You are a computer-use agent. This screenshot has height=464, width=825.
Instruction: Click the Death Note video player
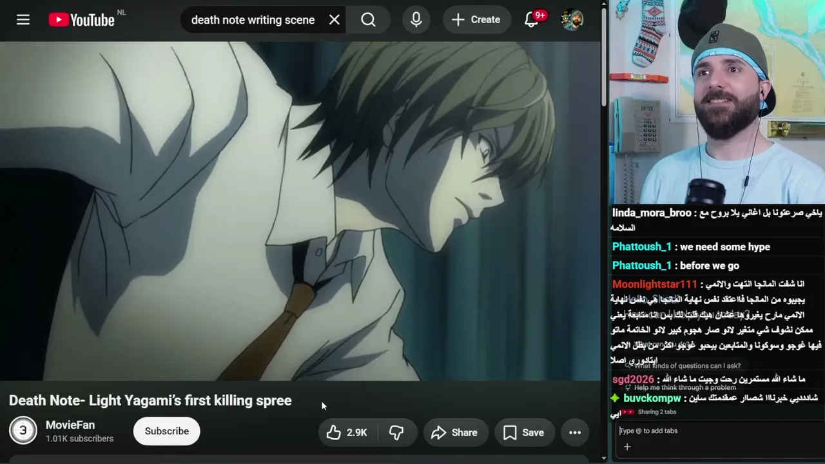[x=300, y=211]
